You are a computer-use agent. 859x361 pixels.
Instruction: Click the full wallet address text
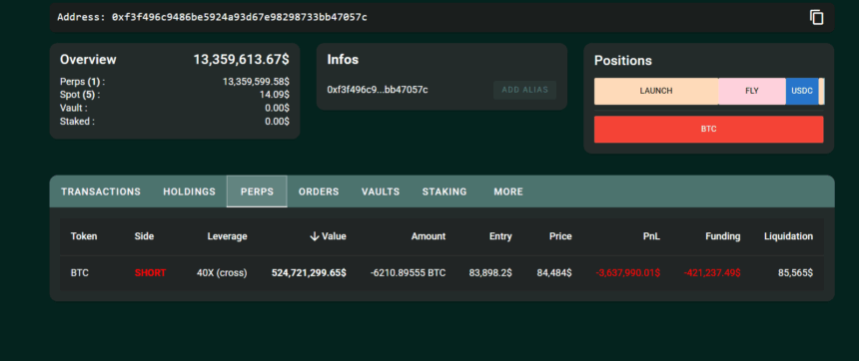[x=240, y=17]
